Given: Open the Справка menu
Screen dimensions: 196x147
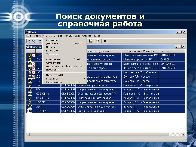Looking at the screenshot, I should pyautogui.click(x=87, y=36).
